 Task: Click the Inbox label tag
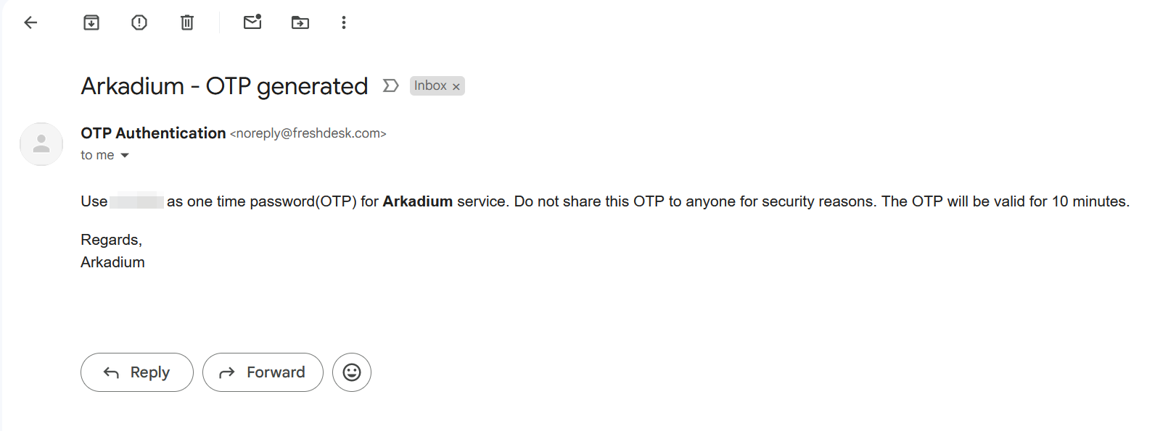click(430, 85)
